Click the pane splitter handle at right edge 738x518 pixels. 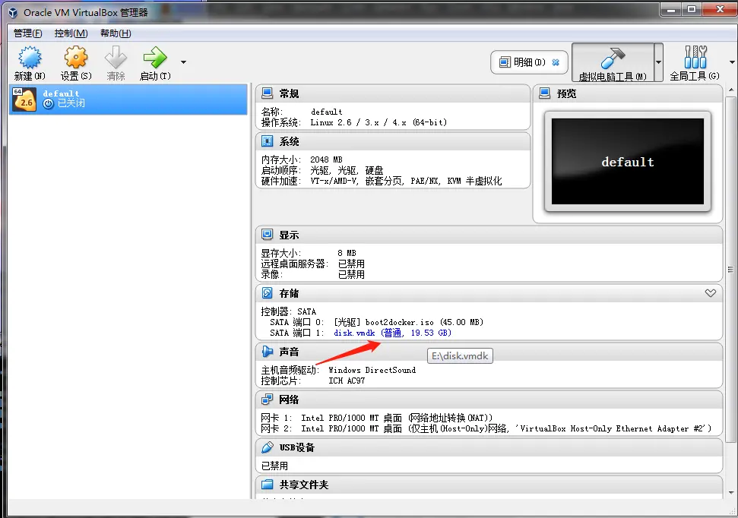730,270
